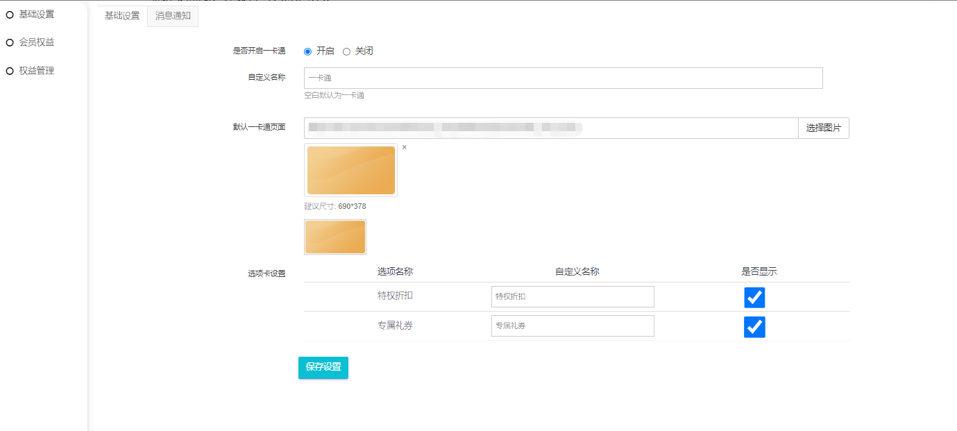
Task: Choose the 关闭 radio option
Action: pyautogui.click(x=347, y=51)
